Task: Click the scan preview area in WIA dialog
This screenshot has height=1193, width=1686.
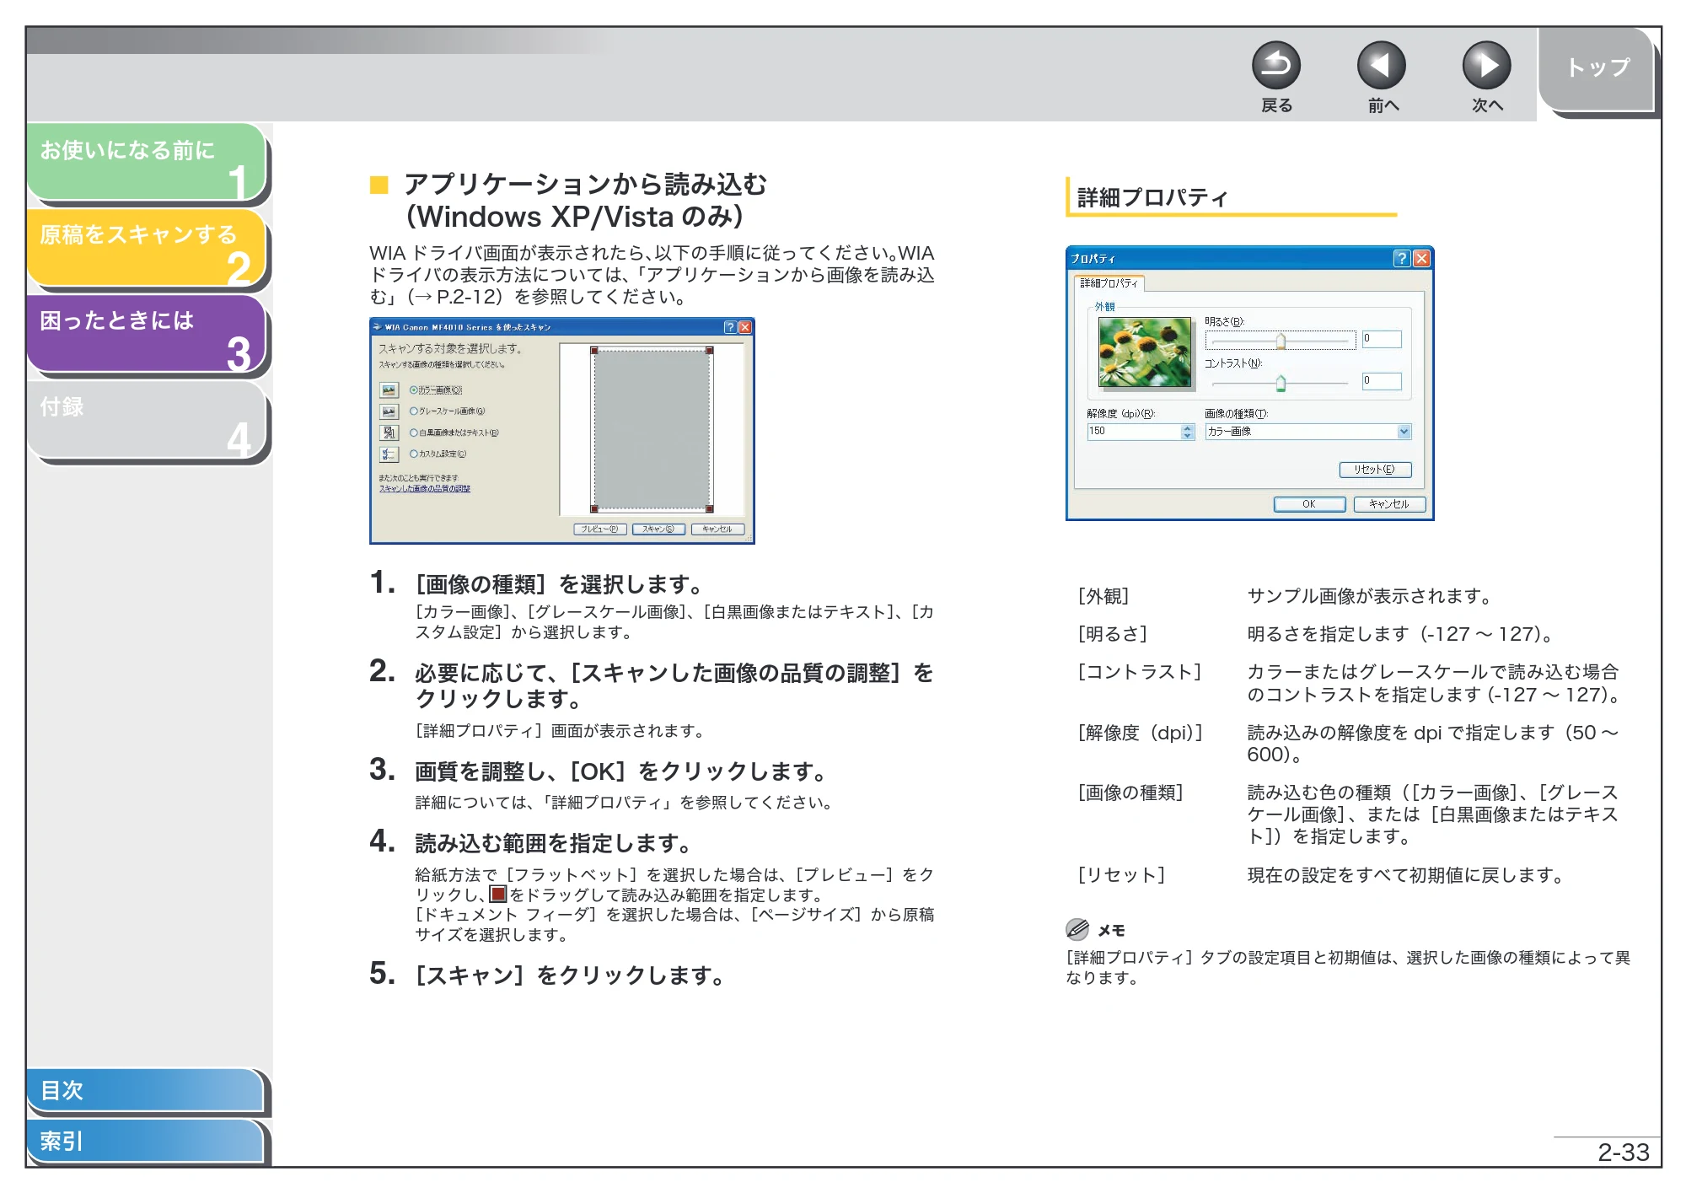Action: click(x=652, y=430)
